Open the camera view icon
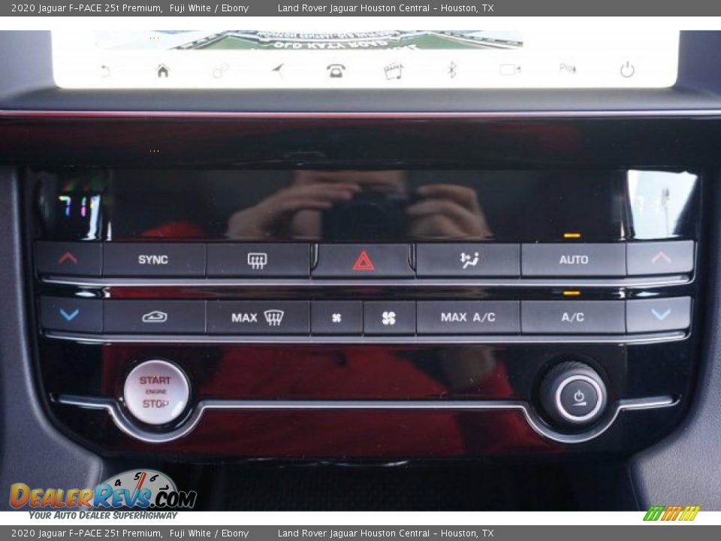Viewport: 721px width, 541px height. 510,70
